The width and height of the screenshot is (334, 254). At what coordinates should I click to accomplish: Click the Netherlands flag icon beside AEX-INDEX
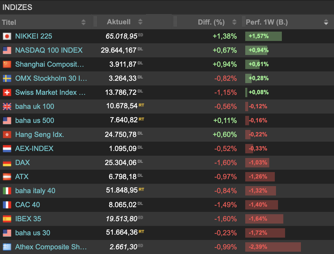[x=7, y=149]
